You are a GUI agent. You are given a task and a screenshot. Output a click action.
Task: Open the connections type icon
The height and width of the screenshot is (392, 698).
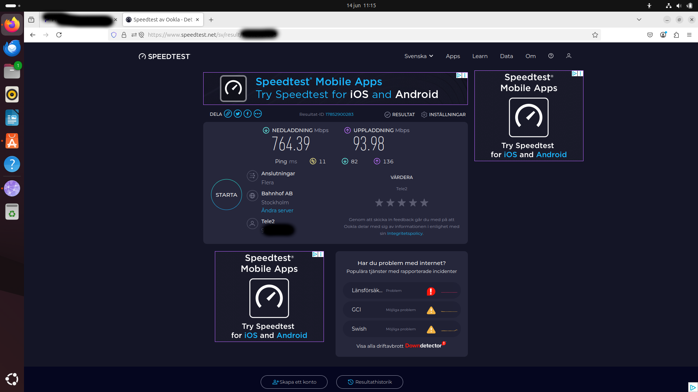(x=252, y=176)
